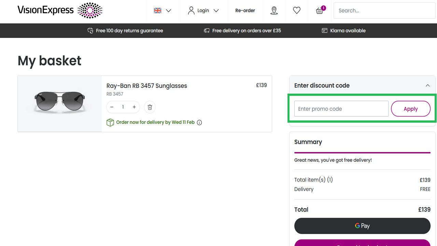Image resolution: width=437 pixels, height=246 pixels.
Task: Open the UK flag language dropdown
Action: (x=163, y=11)
